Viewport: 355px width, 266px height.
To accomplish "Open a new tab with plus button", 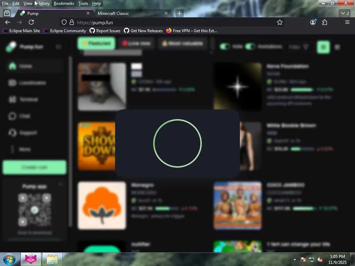I will tap(179, 14).
